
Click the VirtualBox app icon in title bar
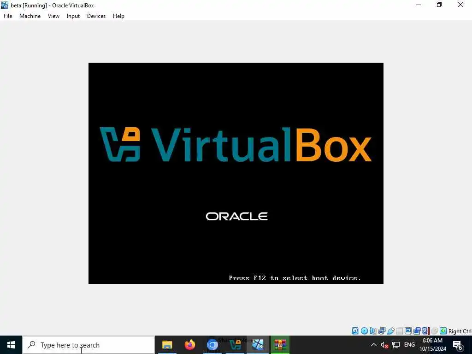(5, 5)
